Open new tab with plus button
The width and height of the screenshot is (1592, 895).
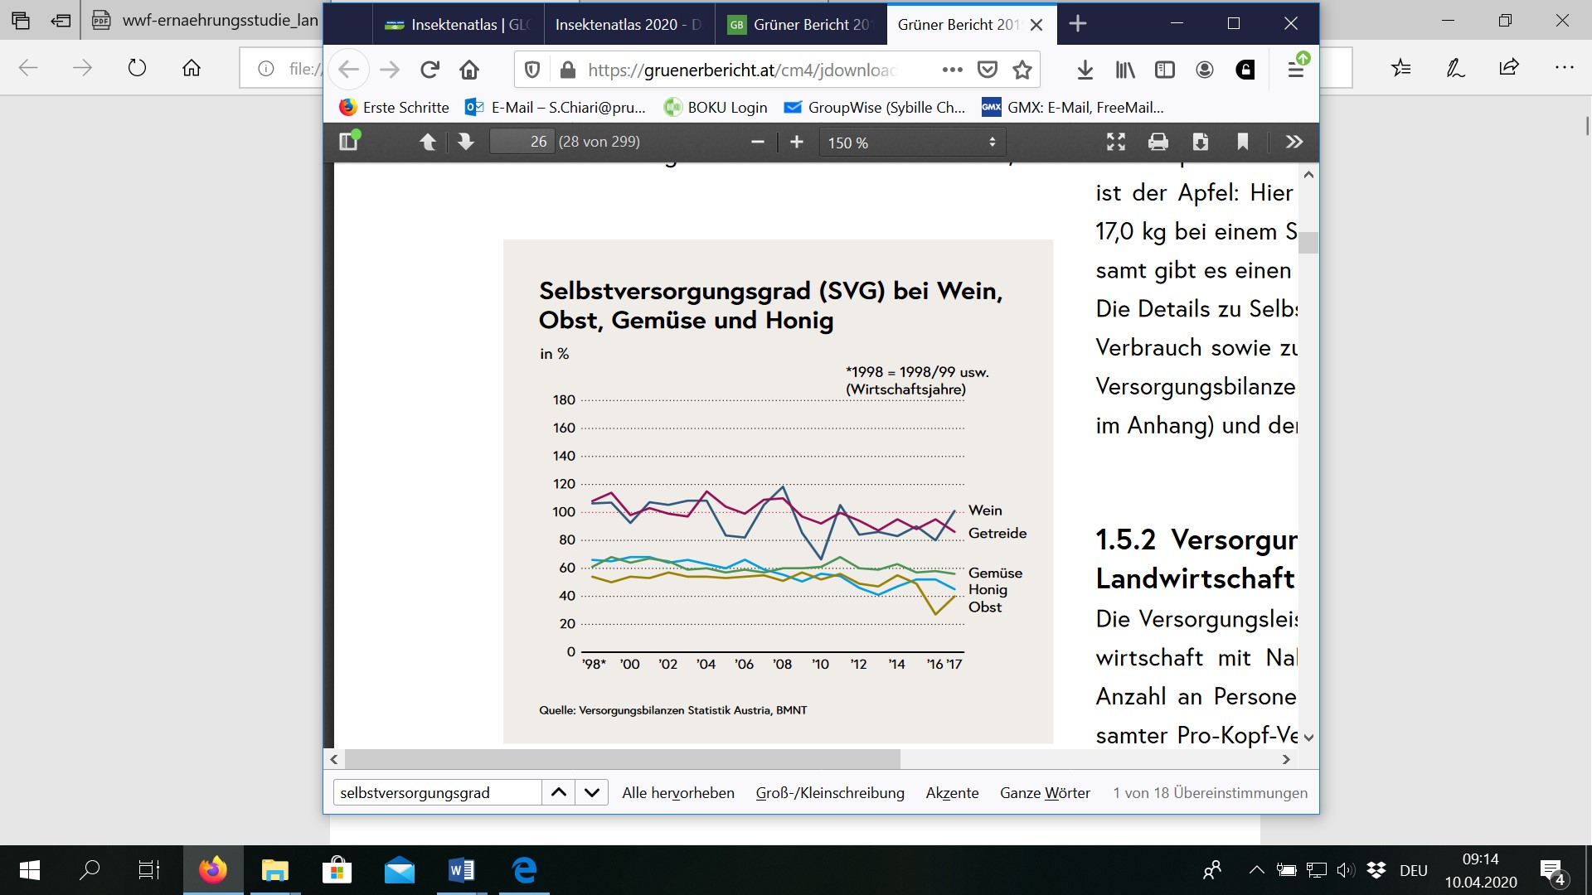(1078, 24)
